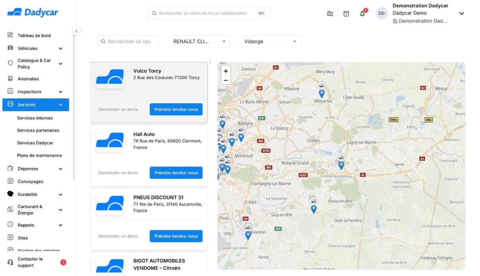Open the account menu chevron
The image size is (480, 276).
(461, 13)
